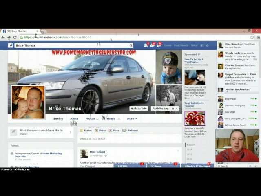Screen dimensions: 261x196
Task: Open the globe notifications icon
Action: coord(159,45)
